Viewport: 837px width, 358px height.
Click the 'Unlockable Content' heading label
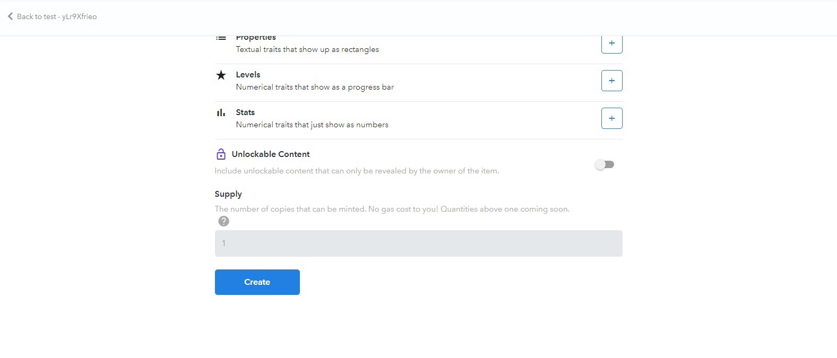tap(271, 154)
